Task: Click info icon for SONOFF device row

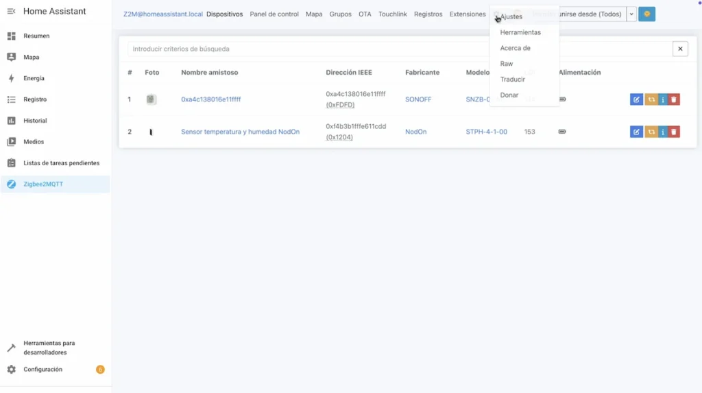Action: [x=662, y=99]
